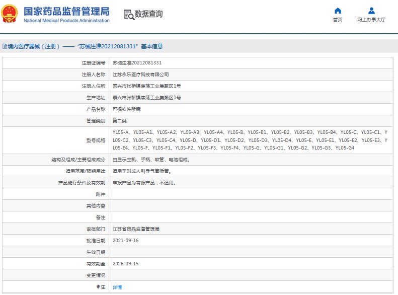This screenshot has width=398, height=295.
Task: Click the 注册人住所 address value
Action: (x=147, y=86)
